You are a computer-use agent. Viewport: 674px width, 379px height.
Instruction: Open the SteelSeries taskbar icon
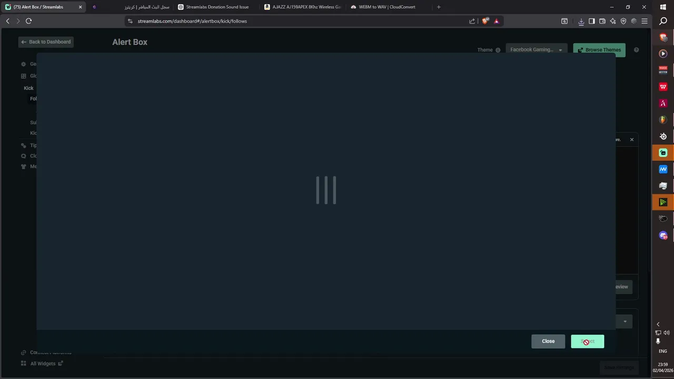pyautogui.click(x=663, y=136)
